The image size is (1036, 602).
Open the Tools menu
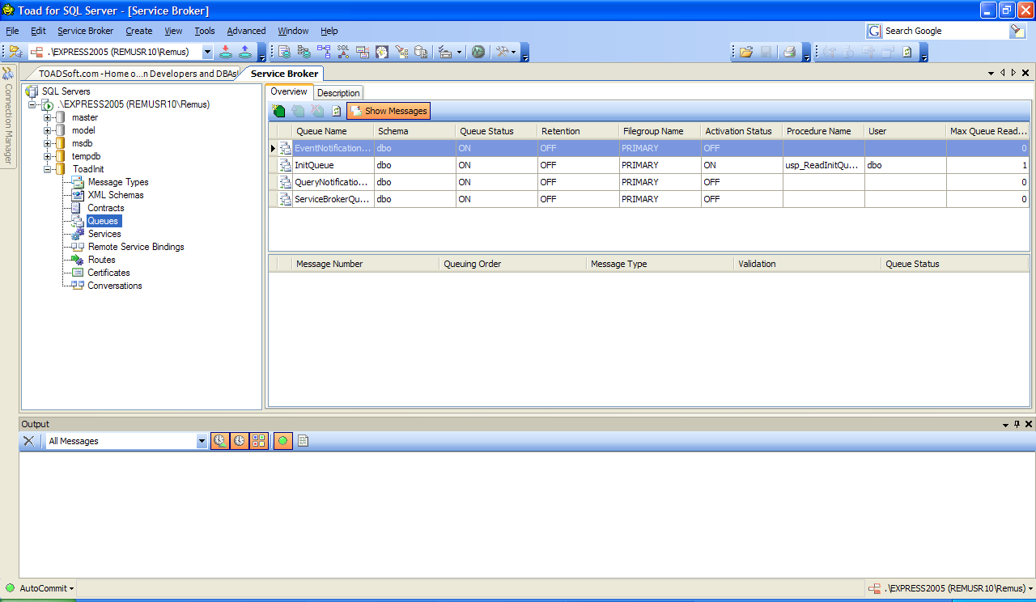pyautogui.click(x=205, y=31)
